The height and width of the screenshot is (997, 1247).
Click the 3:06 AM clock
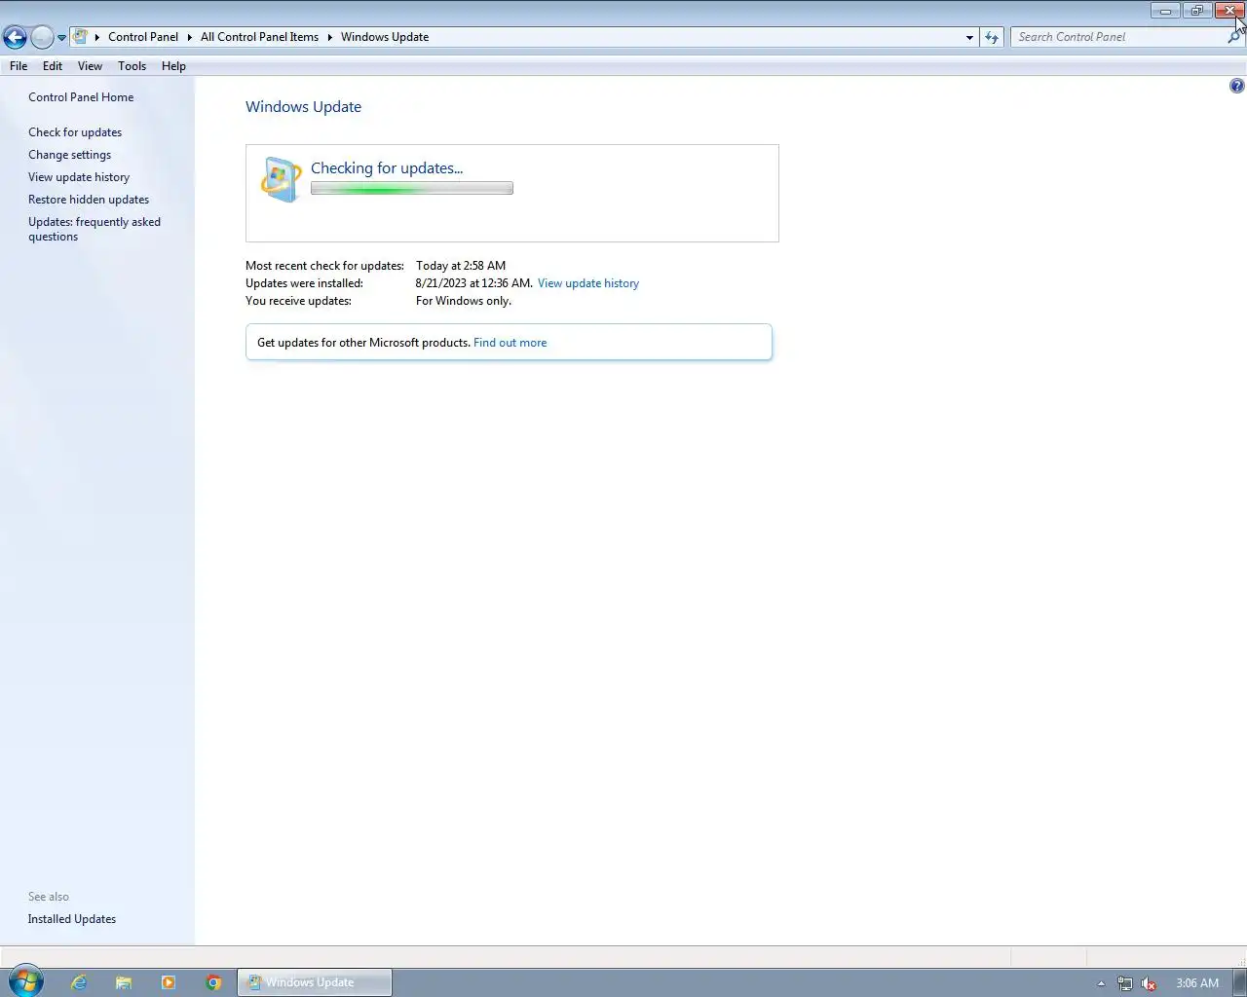(1197, 983)
